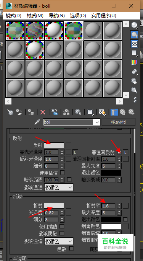Click the Sample Type sphere icon
The image size is (143, 261).
(134, 25)
